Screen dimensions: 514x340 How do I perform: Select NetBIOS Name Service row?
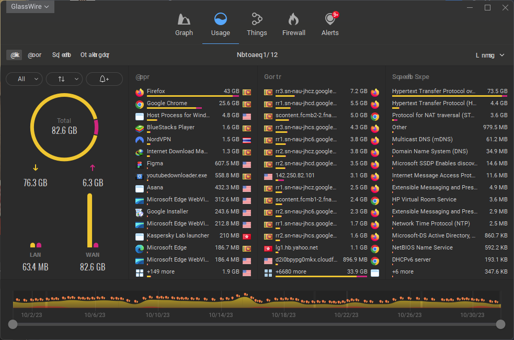(x=450, y=247)
